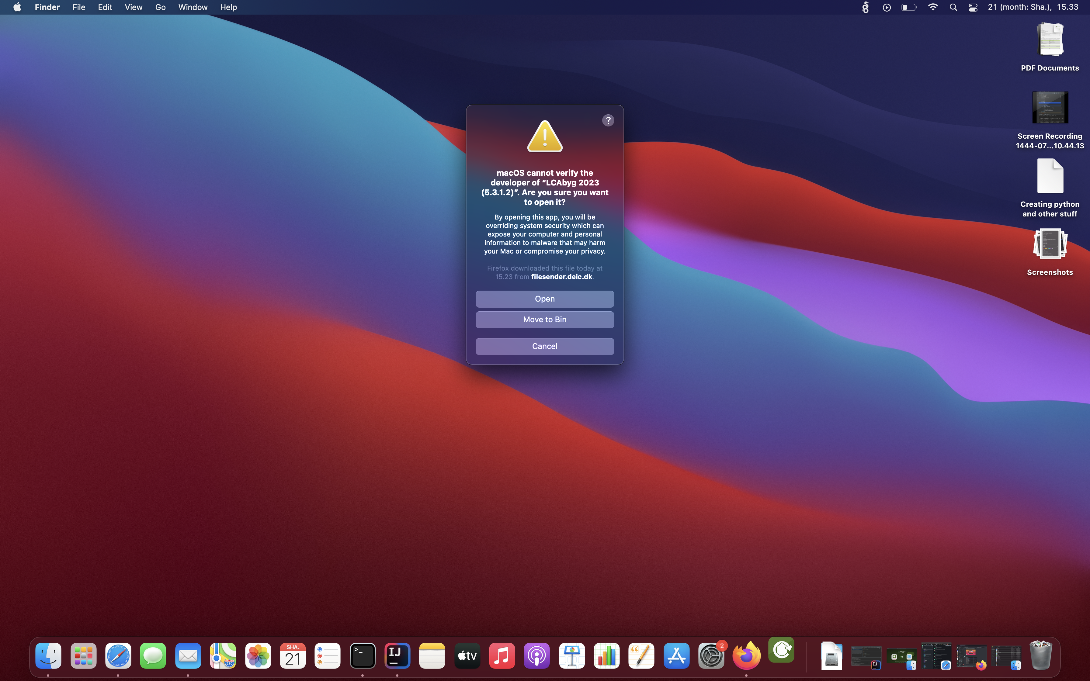Image resolution: width=1090 pixels, height=681 pixels.
Task: Launch IntelliJ IDEA from the Dock
Action: click(x=397, y=656)
